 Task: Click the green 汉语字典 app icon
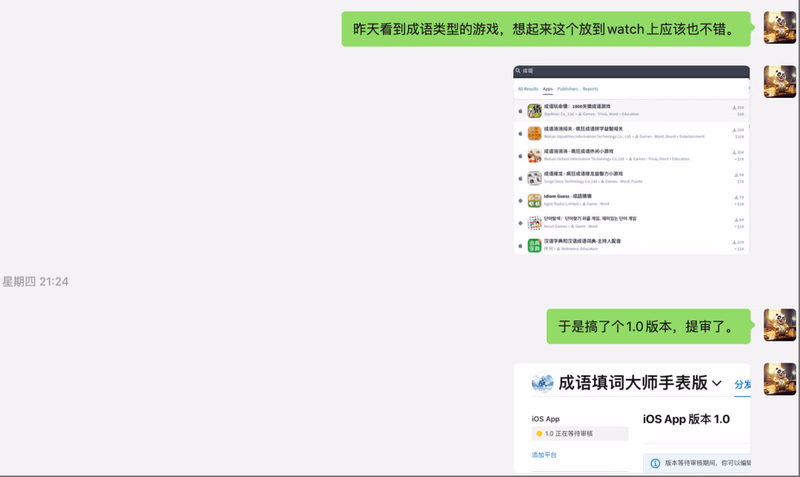534,245
